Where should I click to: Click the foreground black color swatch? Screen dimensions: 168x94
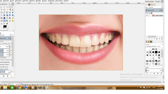(x=5, y=26)
